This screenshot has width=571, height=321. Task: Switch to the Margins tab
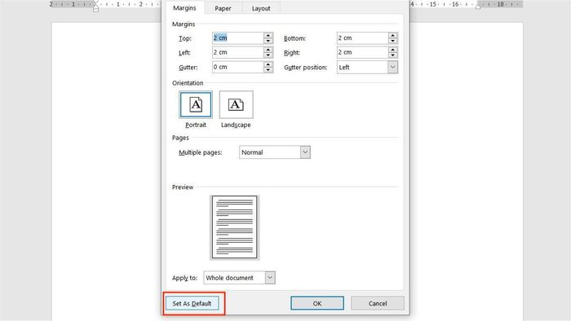tap(184, 7)
